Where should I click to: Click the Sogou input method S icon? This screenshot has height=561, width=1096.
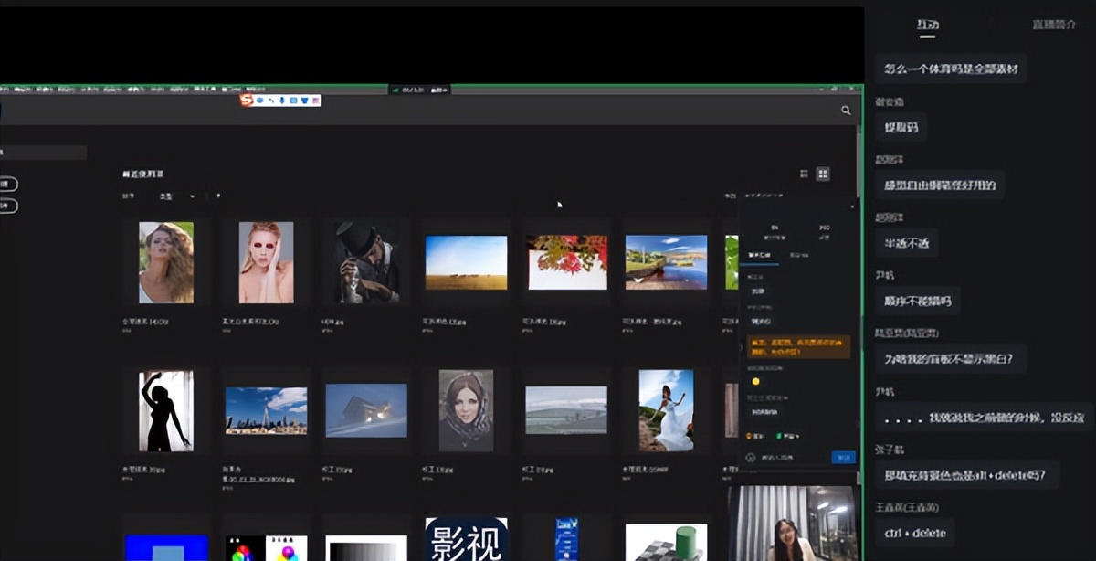point(247,100)
